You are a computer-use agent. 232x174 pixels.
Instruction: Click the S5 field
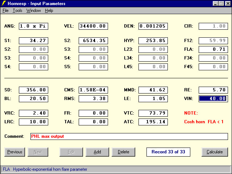(x=93, y=67)
